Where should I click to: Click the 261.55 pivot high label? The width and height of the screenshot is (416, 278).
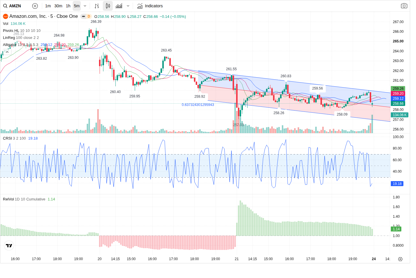coord(231,69)
